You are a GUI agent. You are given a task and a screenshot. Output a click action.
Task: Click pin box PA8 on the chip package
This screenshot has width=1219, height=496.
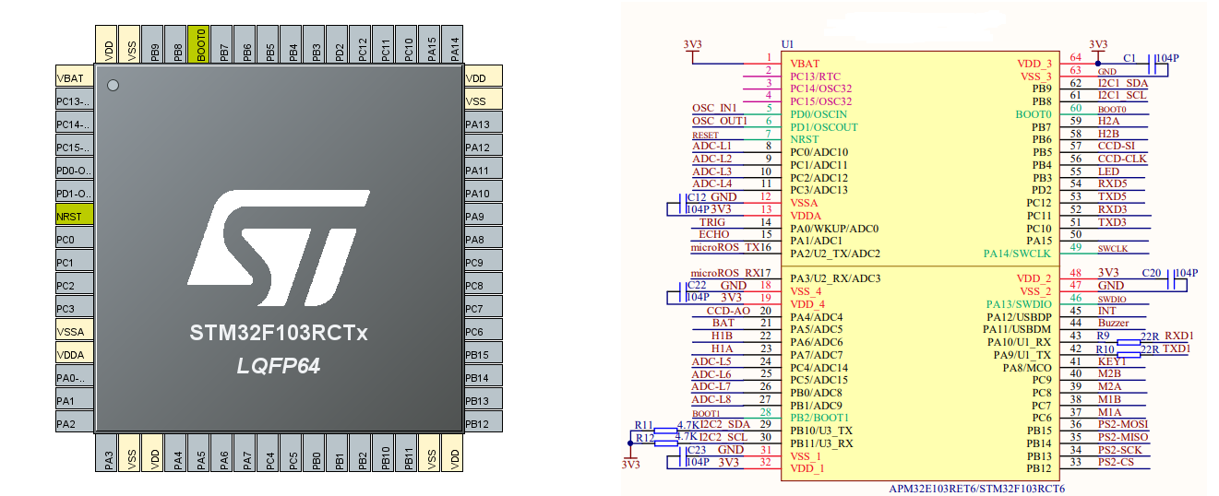point(483,240)
